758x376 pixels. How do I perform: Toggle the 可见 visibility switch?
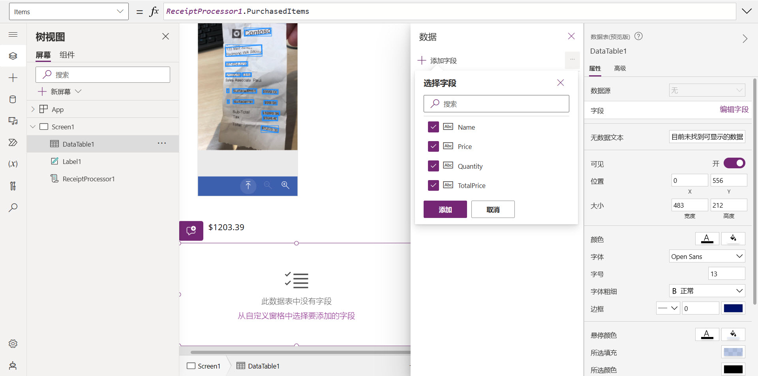[x=734, y=163]
